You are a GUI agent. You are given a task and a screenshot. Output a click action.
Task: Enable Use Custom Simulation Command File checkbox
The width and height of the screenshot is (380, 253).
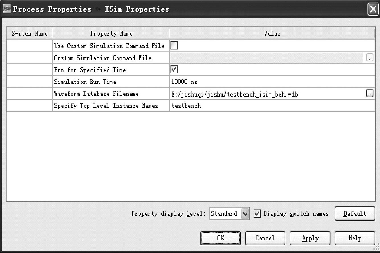174,45
